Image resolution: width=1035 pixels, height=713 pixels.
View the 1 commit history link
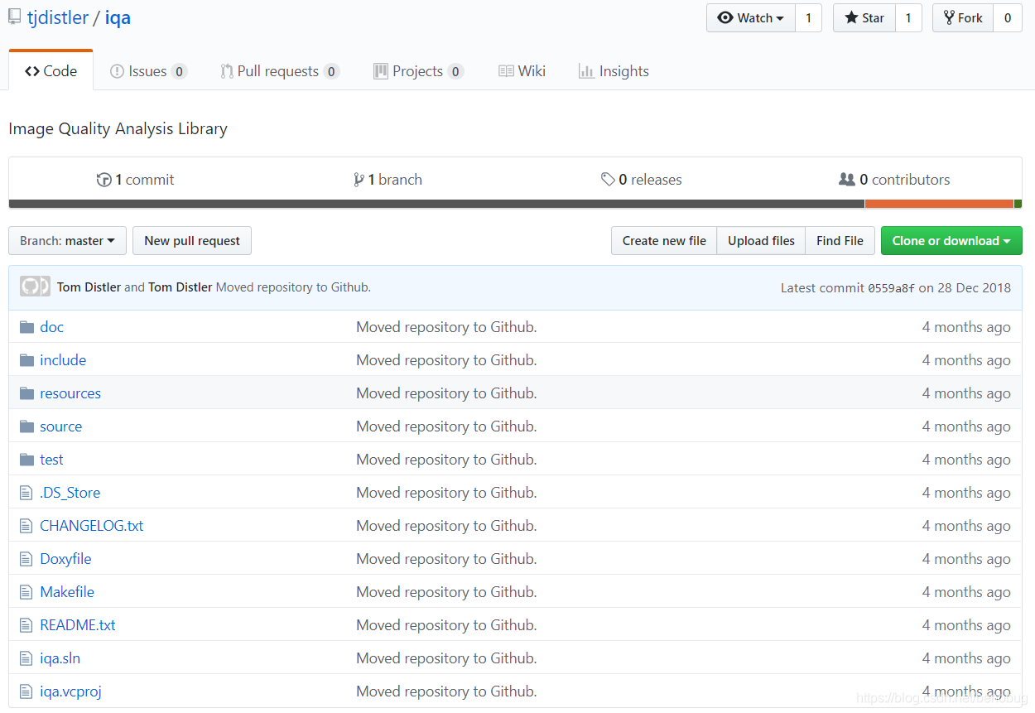pos(136,180)
